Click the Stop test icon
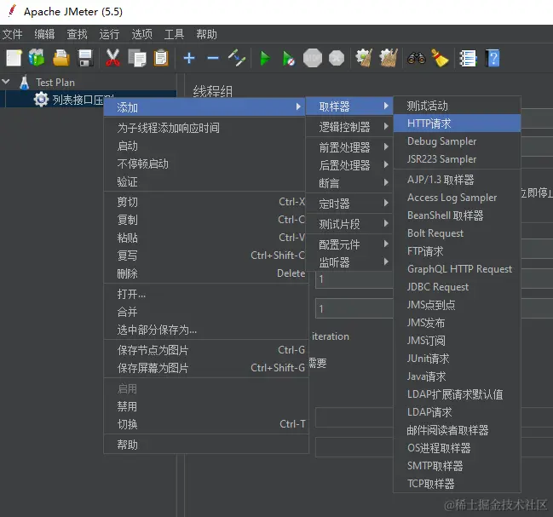 [x=313, y=58]
